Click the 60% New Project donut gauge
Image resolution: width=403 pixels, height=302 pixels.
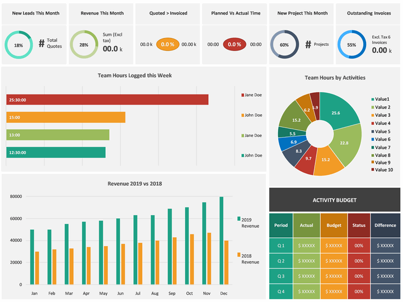pyautogui.click(x=284, y=44)
